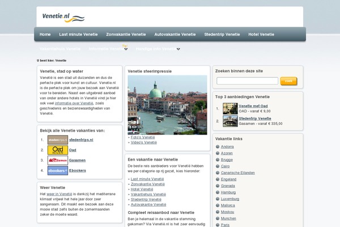Focus the site search input field
Screen dimensions: 340x227
click(247, 81)
